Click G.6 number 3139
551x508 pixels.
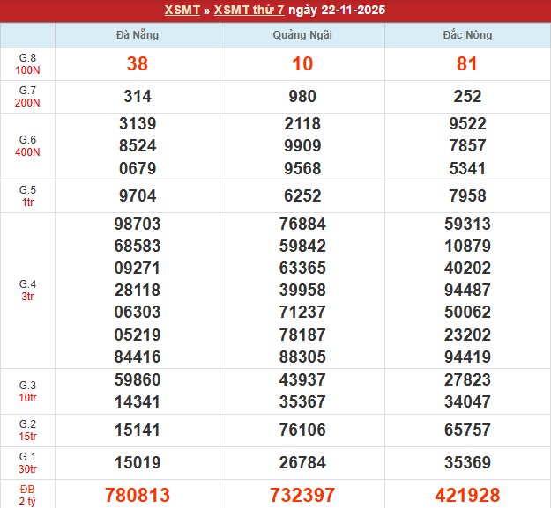(x=138, y=123)
